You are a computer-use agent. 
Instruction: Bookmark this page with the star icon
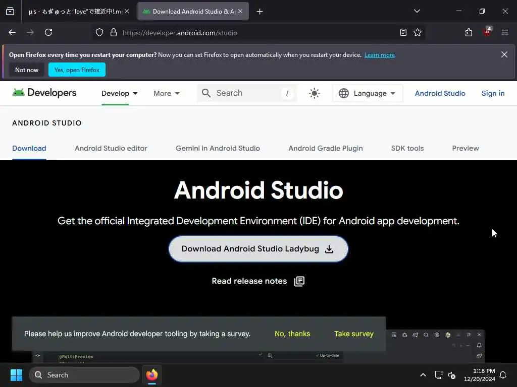pyautogui.click(x=418, y=32)
